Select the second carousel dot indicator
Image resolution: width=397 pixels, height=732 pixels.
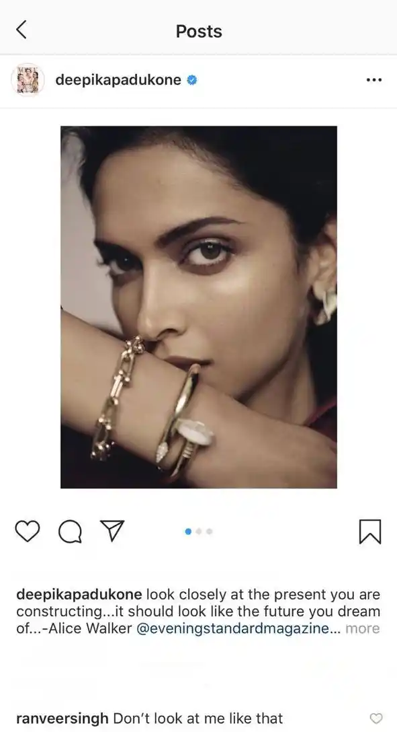click(199, 532)
